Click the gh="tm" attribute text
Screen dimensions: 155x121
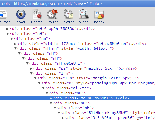click(144, 118)
